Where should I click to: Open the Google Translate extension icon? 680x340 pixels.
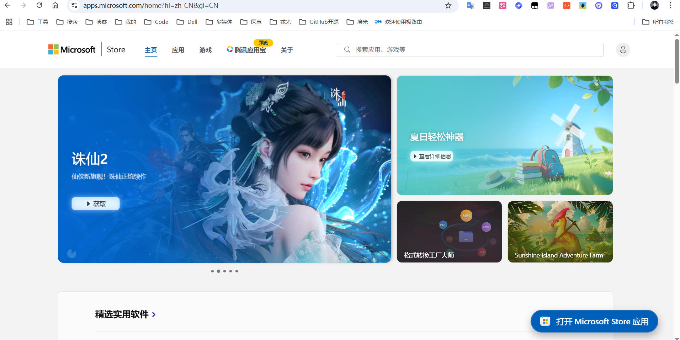pos(471,5)
